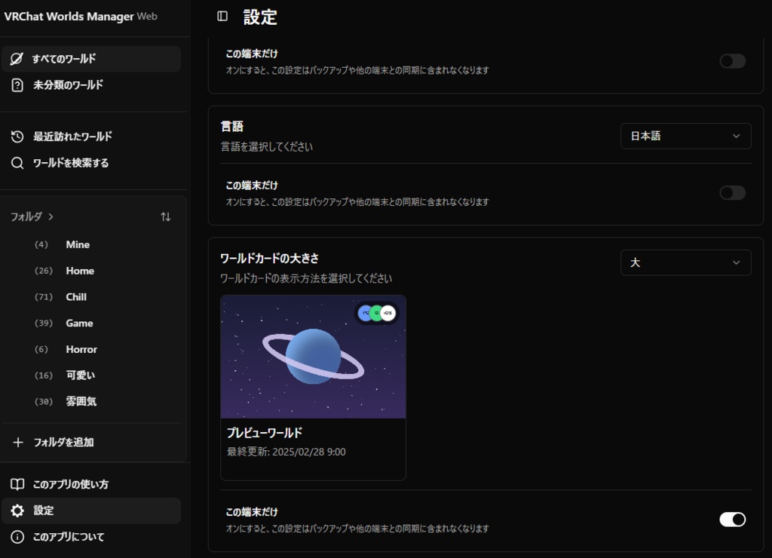772x558 pixels.
Task: Click the magnifier icon for ワールドを検索する
Action: pyautogui.click(x=17, y=163)
